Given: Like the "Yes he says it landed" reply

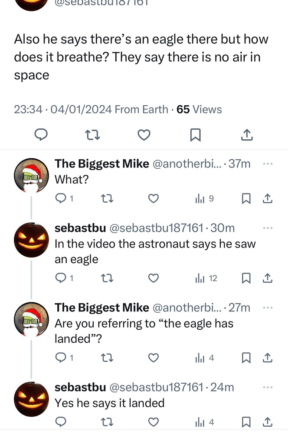Looking at the screenshot, I should coord(153,422).
